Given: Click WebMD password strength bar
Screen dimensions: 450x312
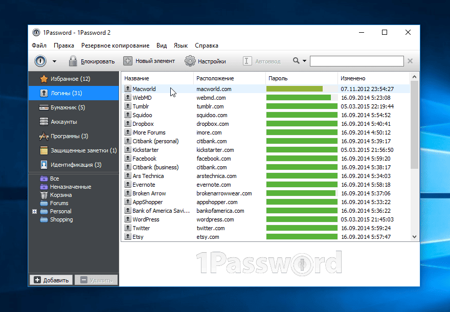Looking at the screenshot, I should (302, 98).
